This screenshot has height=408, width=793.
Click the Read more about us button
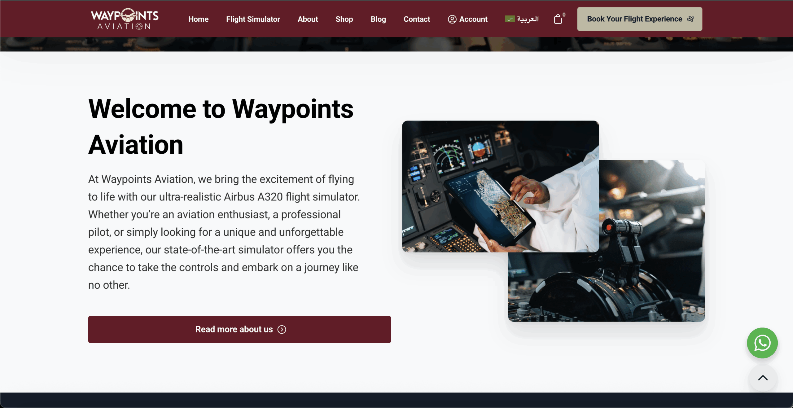[239, 329]
